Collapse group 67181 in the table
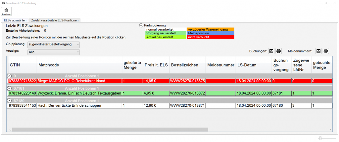Viewport: 339px width, 142px height. pos(9,88)
